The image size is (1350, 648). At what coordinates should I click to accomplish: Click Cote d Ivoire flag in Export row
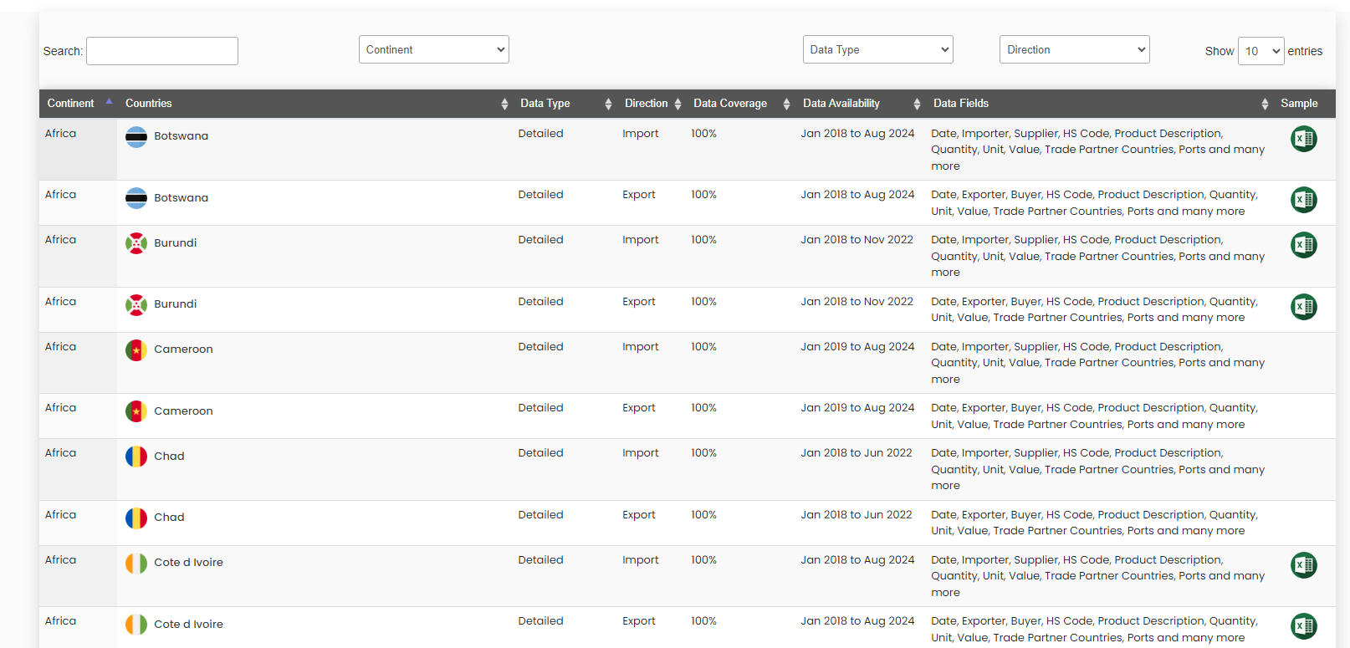pyautogui.click(x=136, y=625)
